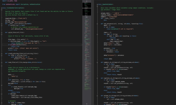The width and height of the screenshot is (176, 105).
Task: Collapse the 'for line in clean_file' loop
Action: tap(2, 103)
